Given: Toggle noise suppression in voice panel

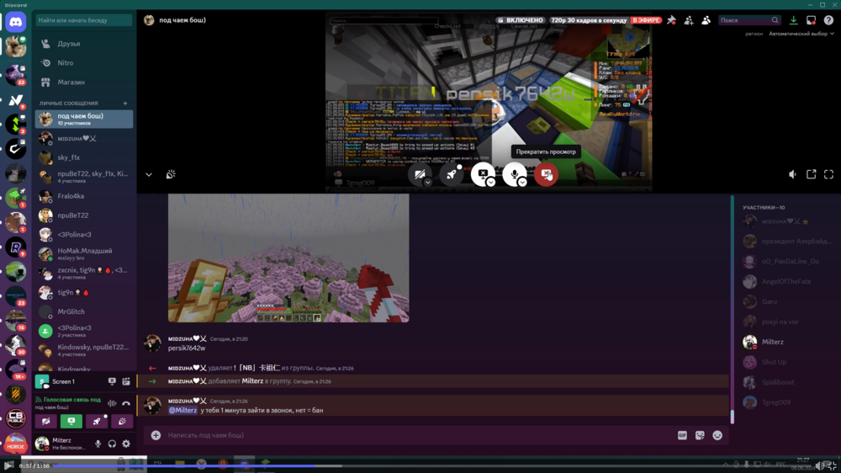Looking at the screenshot, I should tap(112, 403).
